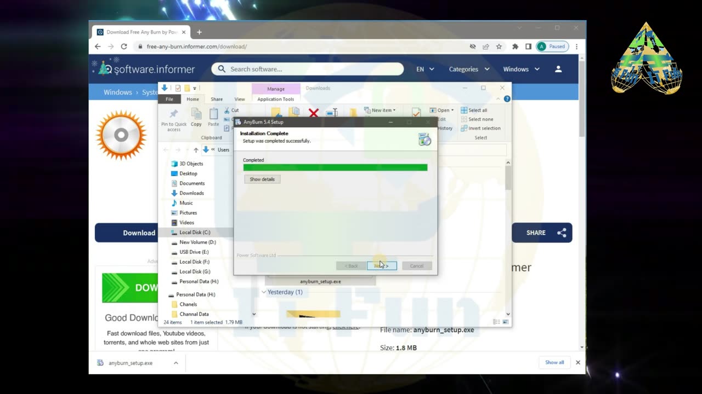Select Downloads in the navigation pane
This screenshot has width=702, height=394.
coord(187,193)
